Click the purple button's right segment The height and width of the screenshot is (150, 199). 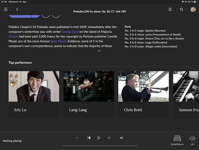click(x=36, y=16)
